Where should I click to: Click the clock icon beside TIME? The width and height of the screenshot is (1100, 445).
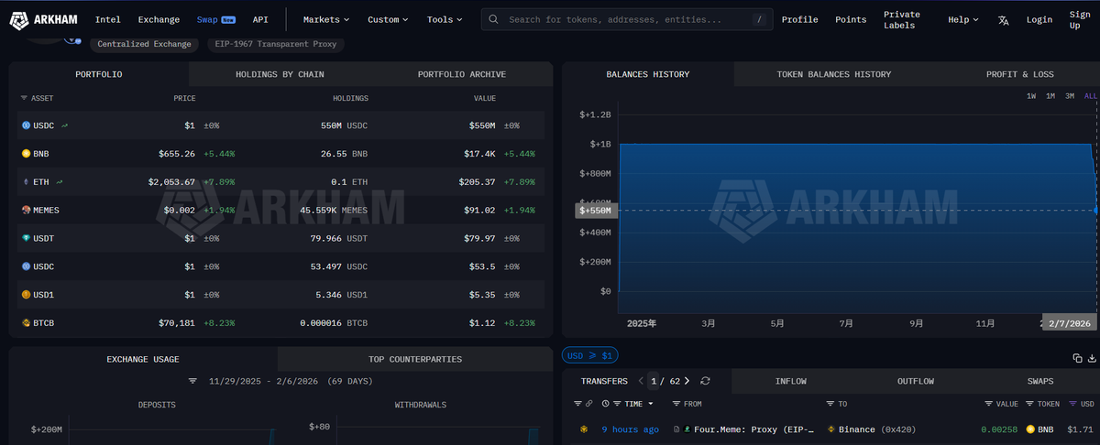[x=605, y=404]
